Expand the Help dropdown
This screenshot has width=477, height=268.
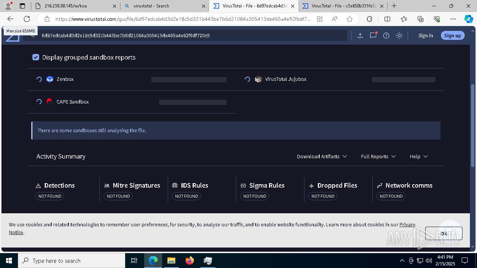pyautogui.click(x=419, y=156)
